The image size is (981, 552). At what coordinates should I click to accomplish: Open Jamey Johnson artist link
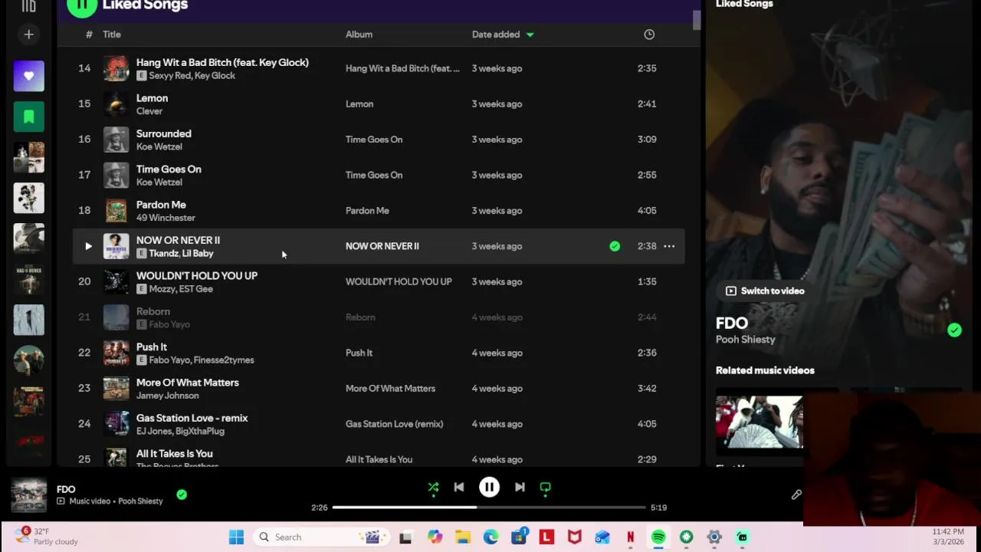[x=168, y=396]
